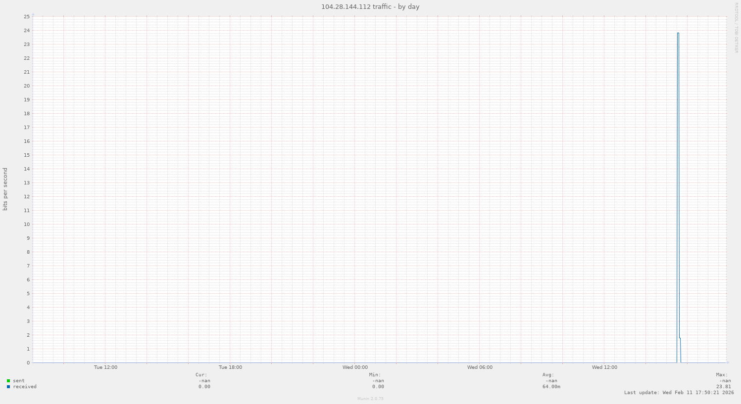Click the received Avg value 64.00m
The height and width of the screenshot is (404, 741).
[x=551, y=387]
